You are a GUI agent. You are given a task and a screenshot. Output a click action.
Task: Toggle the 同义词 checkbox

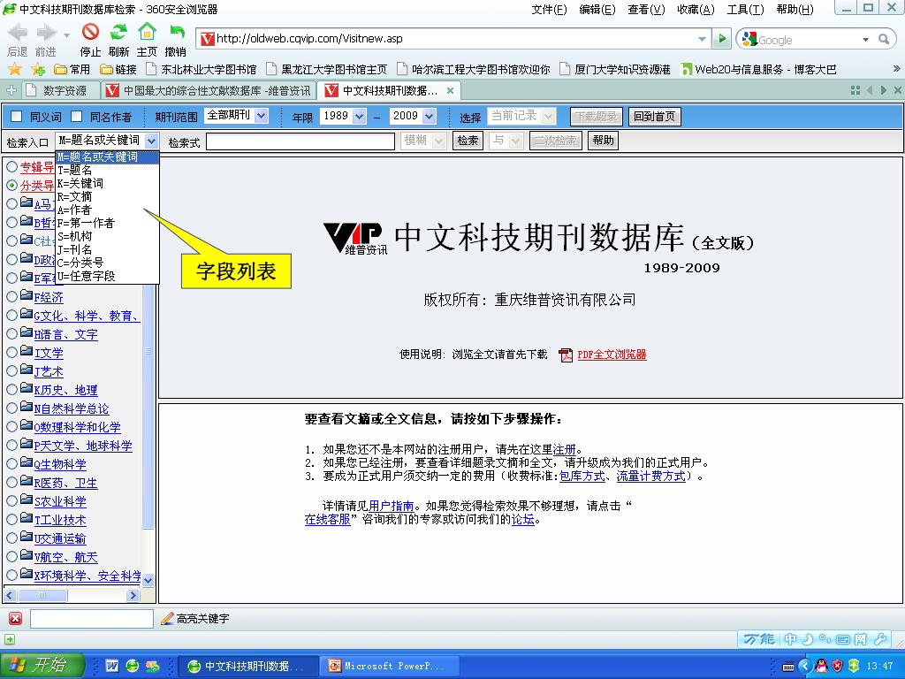click(17, 116)
